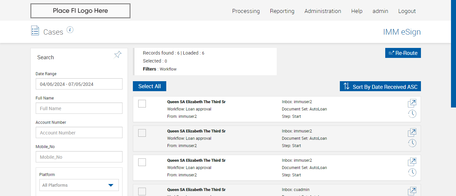
Task: Tick the checkbox of the second case
Action: 142,133
